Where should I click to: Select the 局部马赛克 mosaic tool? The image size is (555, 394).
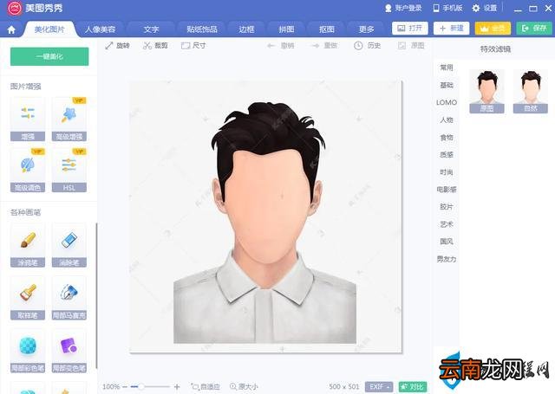pyautogui.click(x=69, y=298)
